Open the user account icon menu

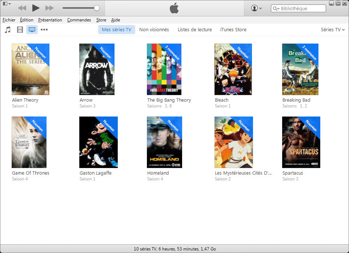tap(256, 8)
